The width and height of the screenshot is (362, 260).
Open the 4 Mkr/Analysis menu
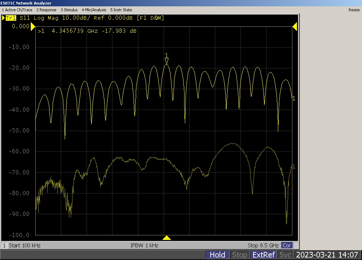tap(94, 10)
